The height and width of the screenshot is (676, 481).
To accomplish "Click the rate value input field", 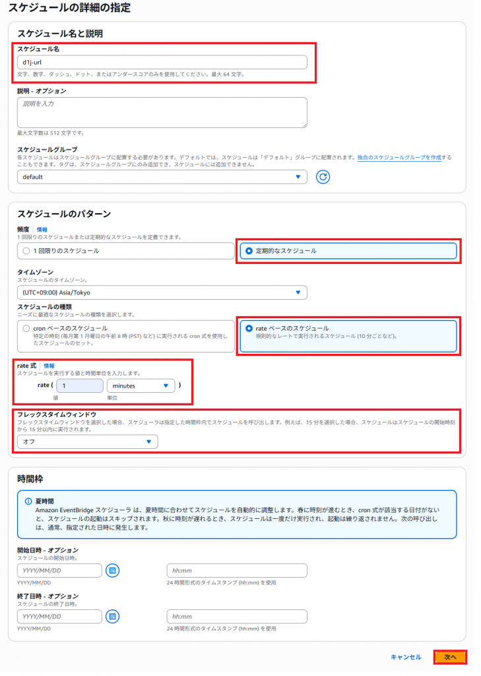I will 79,386.
